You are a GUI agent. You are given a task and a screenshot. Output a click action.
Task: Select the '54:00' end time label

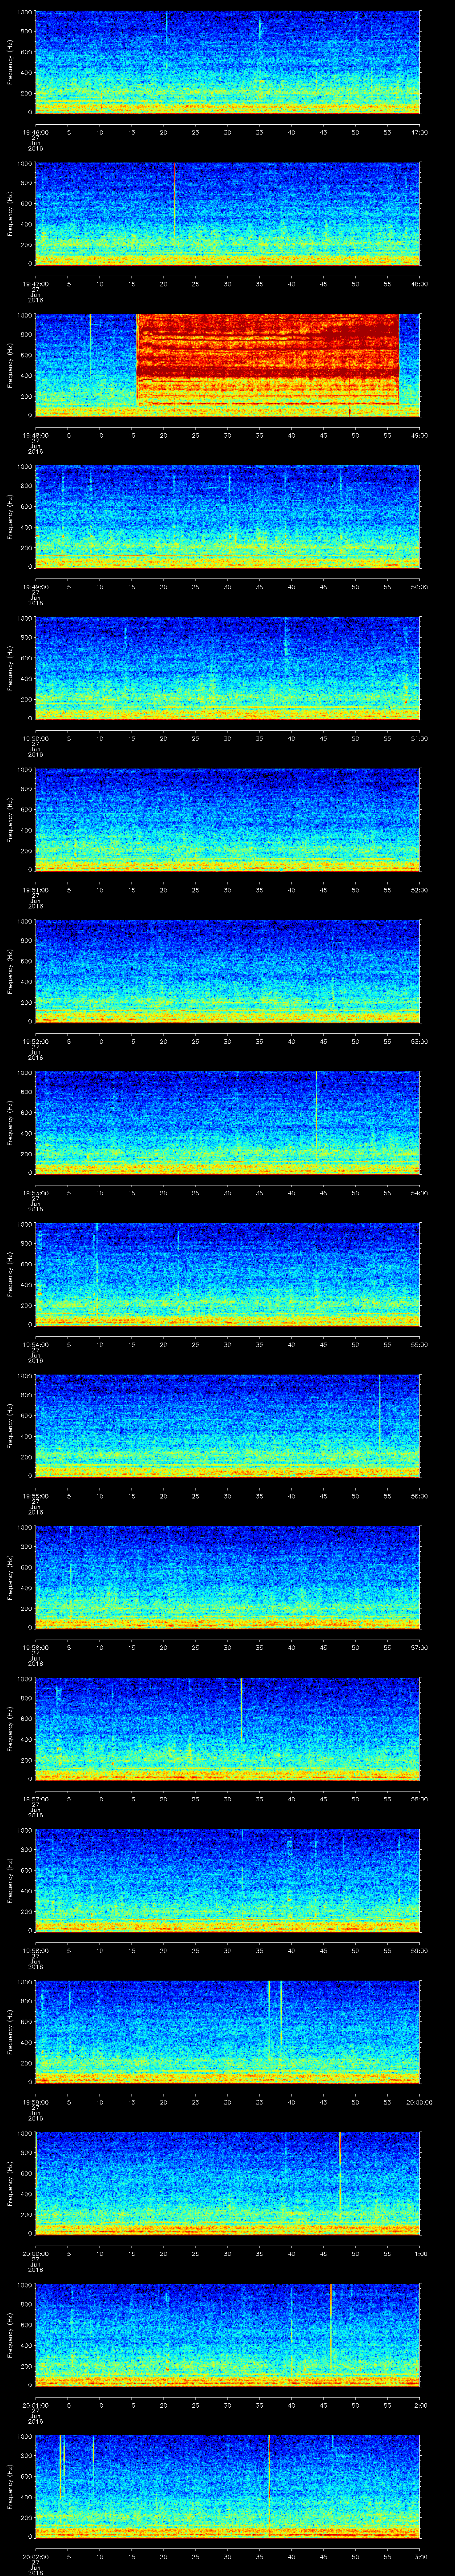[420, 1193]
